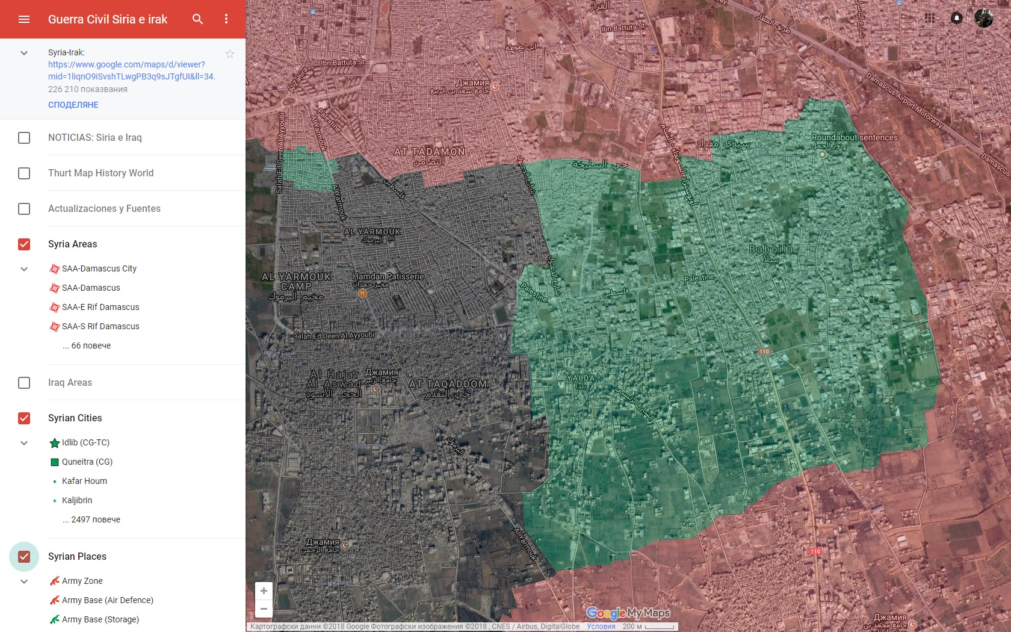Select Army Base (Air Defence) item
Viewport: 1011px width, 632px height.
107,600
